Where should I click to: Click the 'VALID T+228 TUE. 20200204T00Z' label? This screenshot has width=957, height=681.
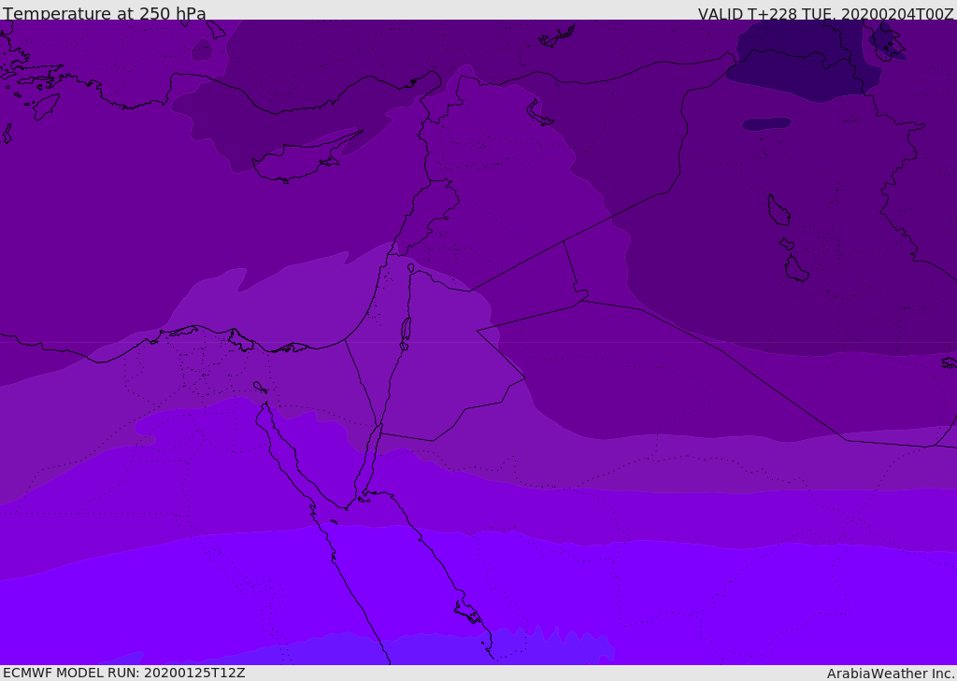(826, 13)
